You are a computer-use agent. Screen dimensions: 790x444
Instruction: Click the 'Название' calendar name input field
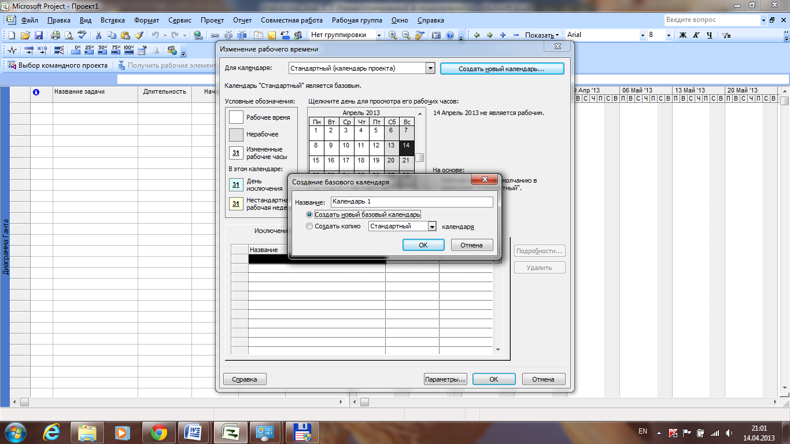[412, 202]
